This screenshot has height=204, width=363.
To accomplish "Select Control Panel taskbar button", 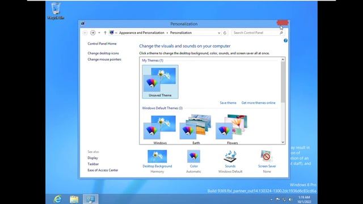I will 91,199.
